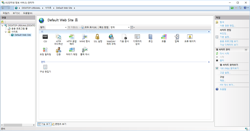
Task: Open the 인증 feature icon
Action: (58, 50)
